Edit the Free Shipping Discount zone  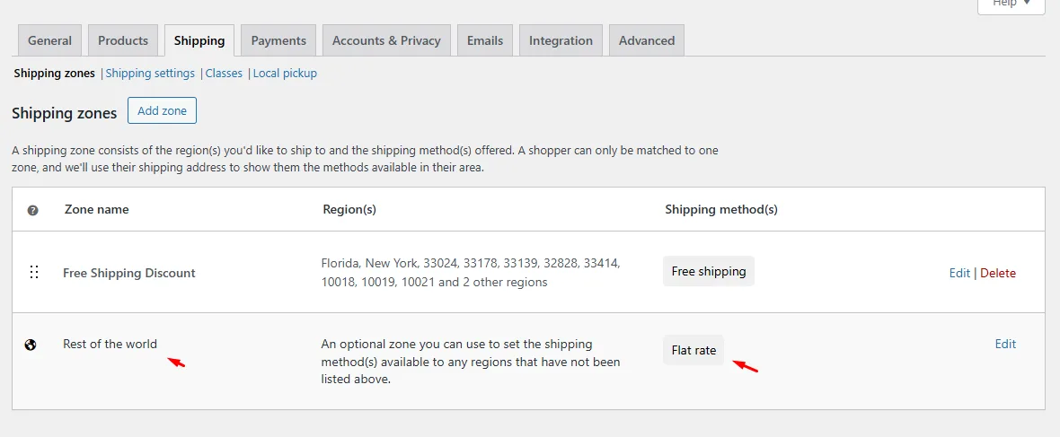coord(959,273)
